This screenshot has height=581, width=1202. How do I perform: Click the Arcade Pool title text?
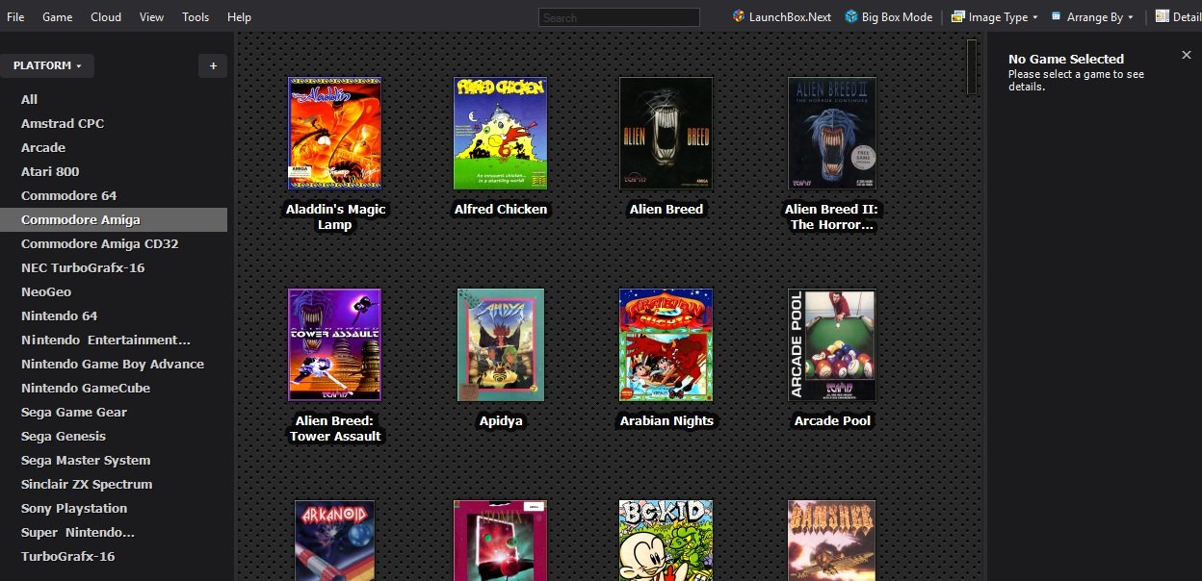832,420
